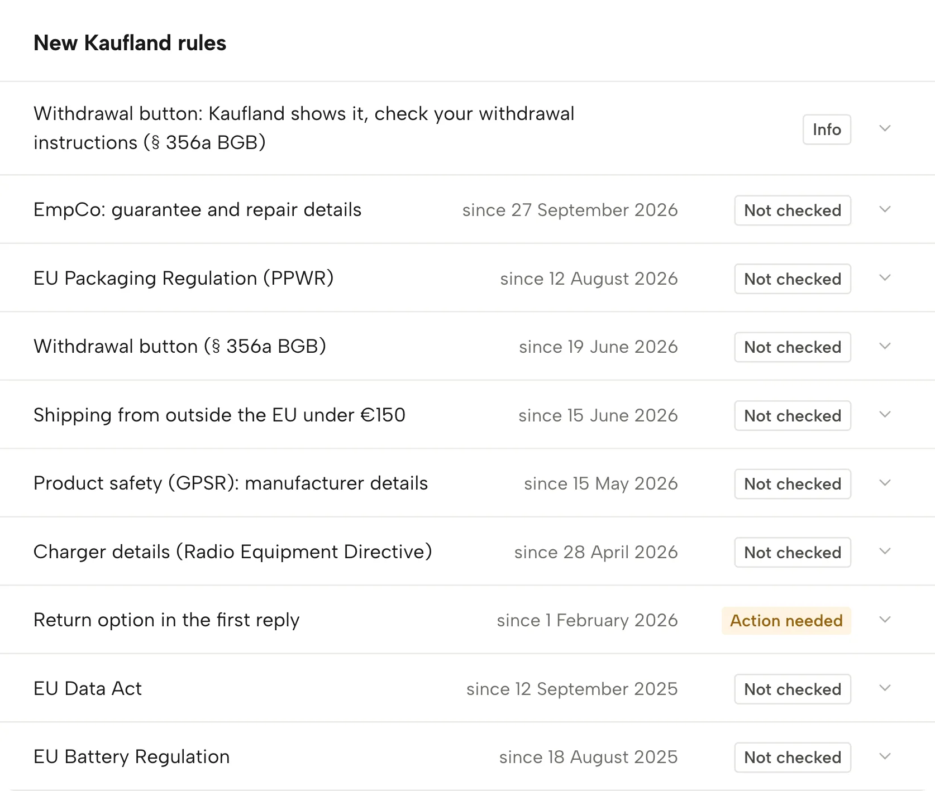Viewport: 935px width, 791px height.
Task: Open 'Withdrawal button (§ 356a BGB)' title
Action: tap(180, 346)
